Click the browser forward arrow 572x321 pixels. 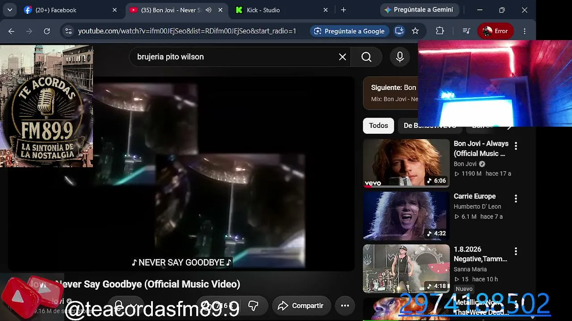pyautogui.click(x=29, y=31)
